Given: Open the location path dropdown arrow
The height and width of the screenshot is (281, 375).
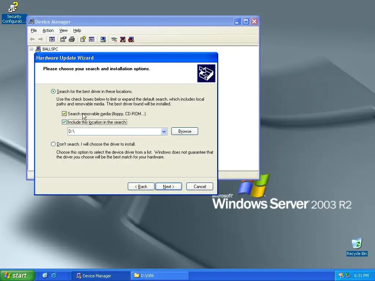Looking at the screenshot, I should pos(164,131).
